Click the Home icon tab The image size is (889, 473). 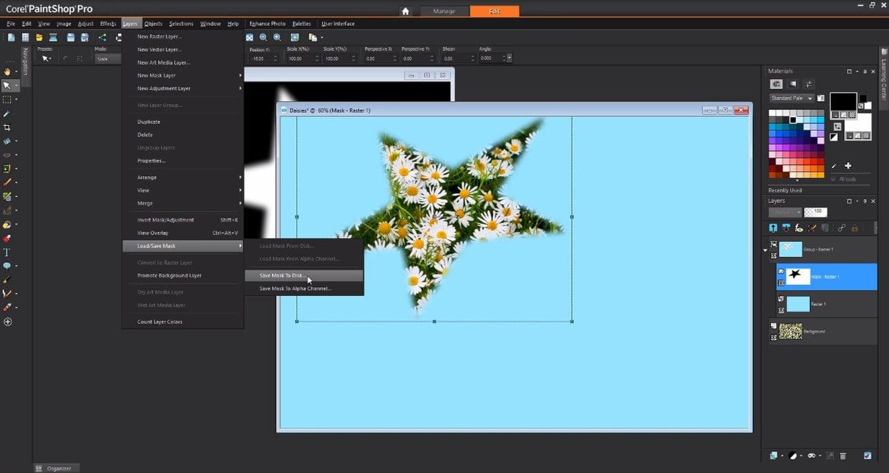click(405, 11)
